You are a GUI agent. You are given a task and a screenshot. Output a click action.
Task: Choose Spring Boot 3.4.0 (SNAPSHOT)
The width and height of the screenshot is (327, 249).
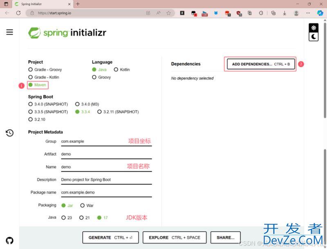tap(48, 104)
